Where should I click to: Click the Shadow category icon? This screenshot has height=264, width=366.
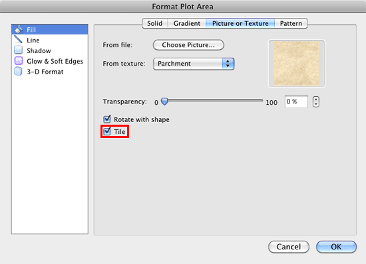pyautogui.click(x=19, y=50)
